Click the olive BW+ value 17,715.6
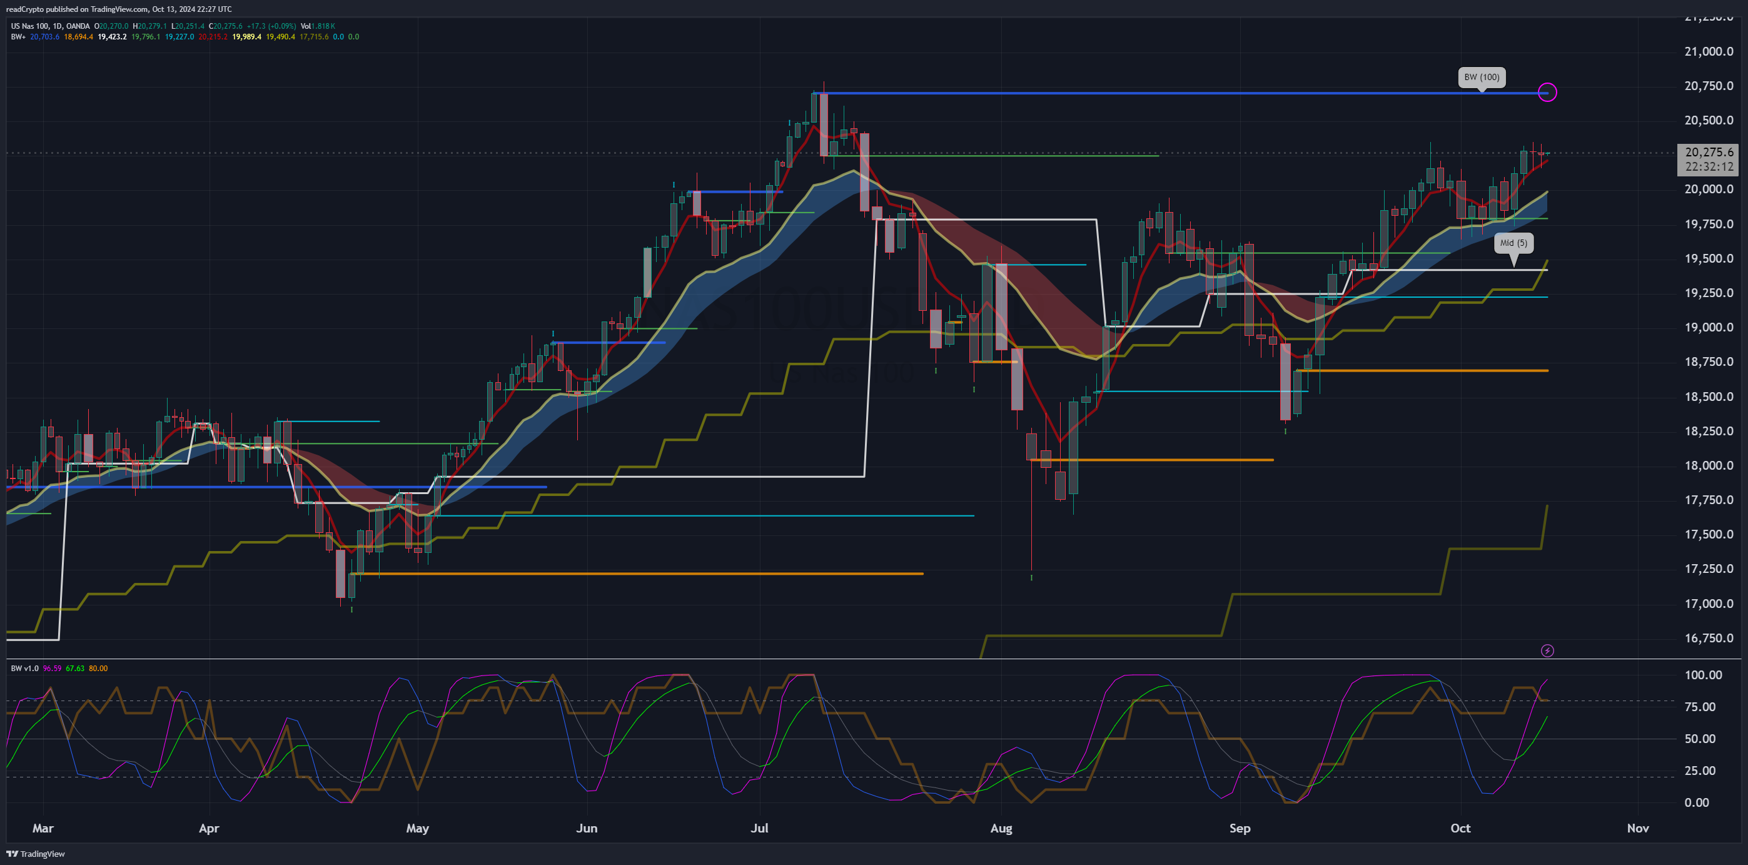The image size is (1748, 865). tap(314, 37)
